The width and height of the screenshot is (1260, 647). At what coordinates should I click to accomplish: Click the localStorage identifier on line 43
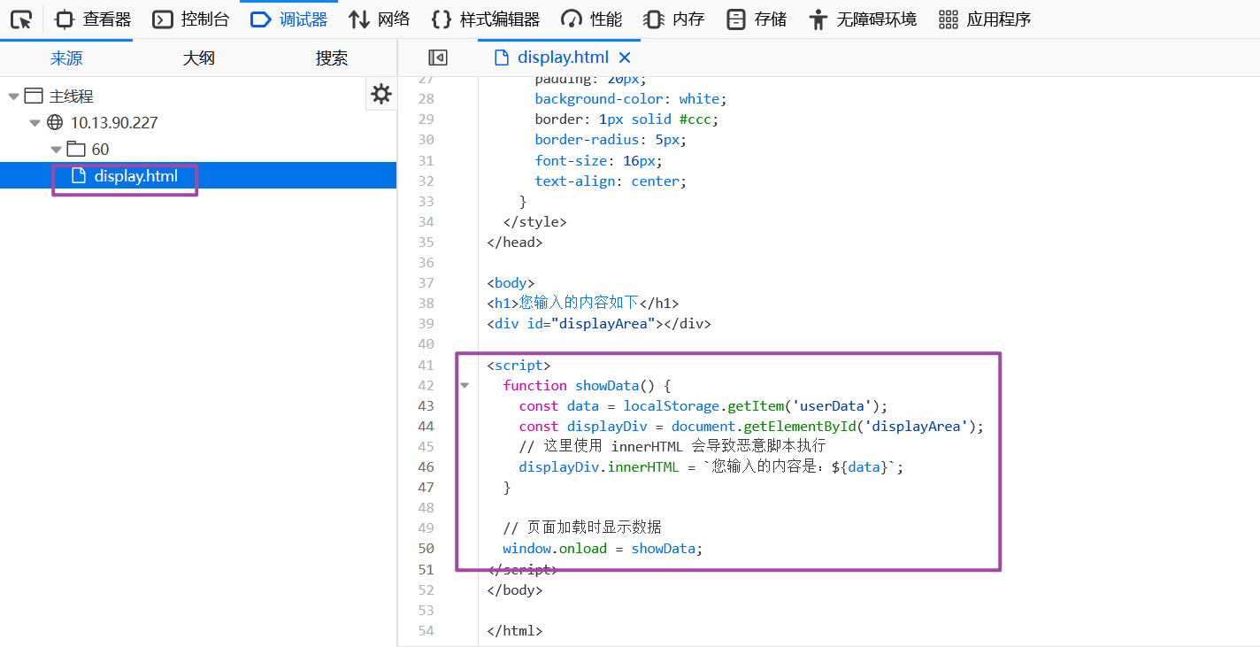672,406
